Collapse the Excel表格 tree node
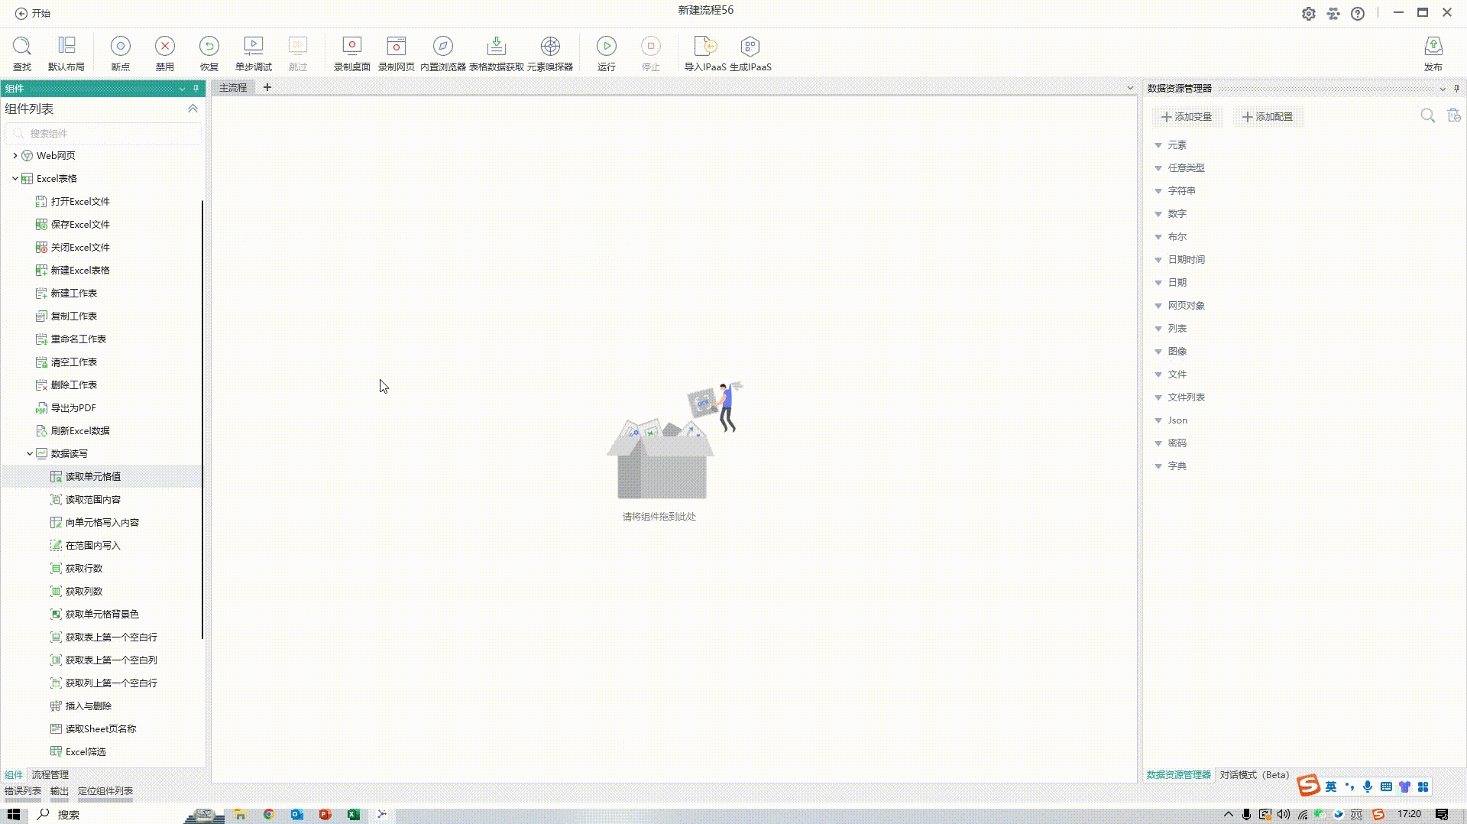Screen dimensions: 1467x824 tap(15, 178)
